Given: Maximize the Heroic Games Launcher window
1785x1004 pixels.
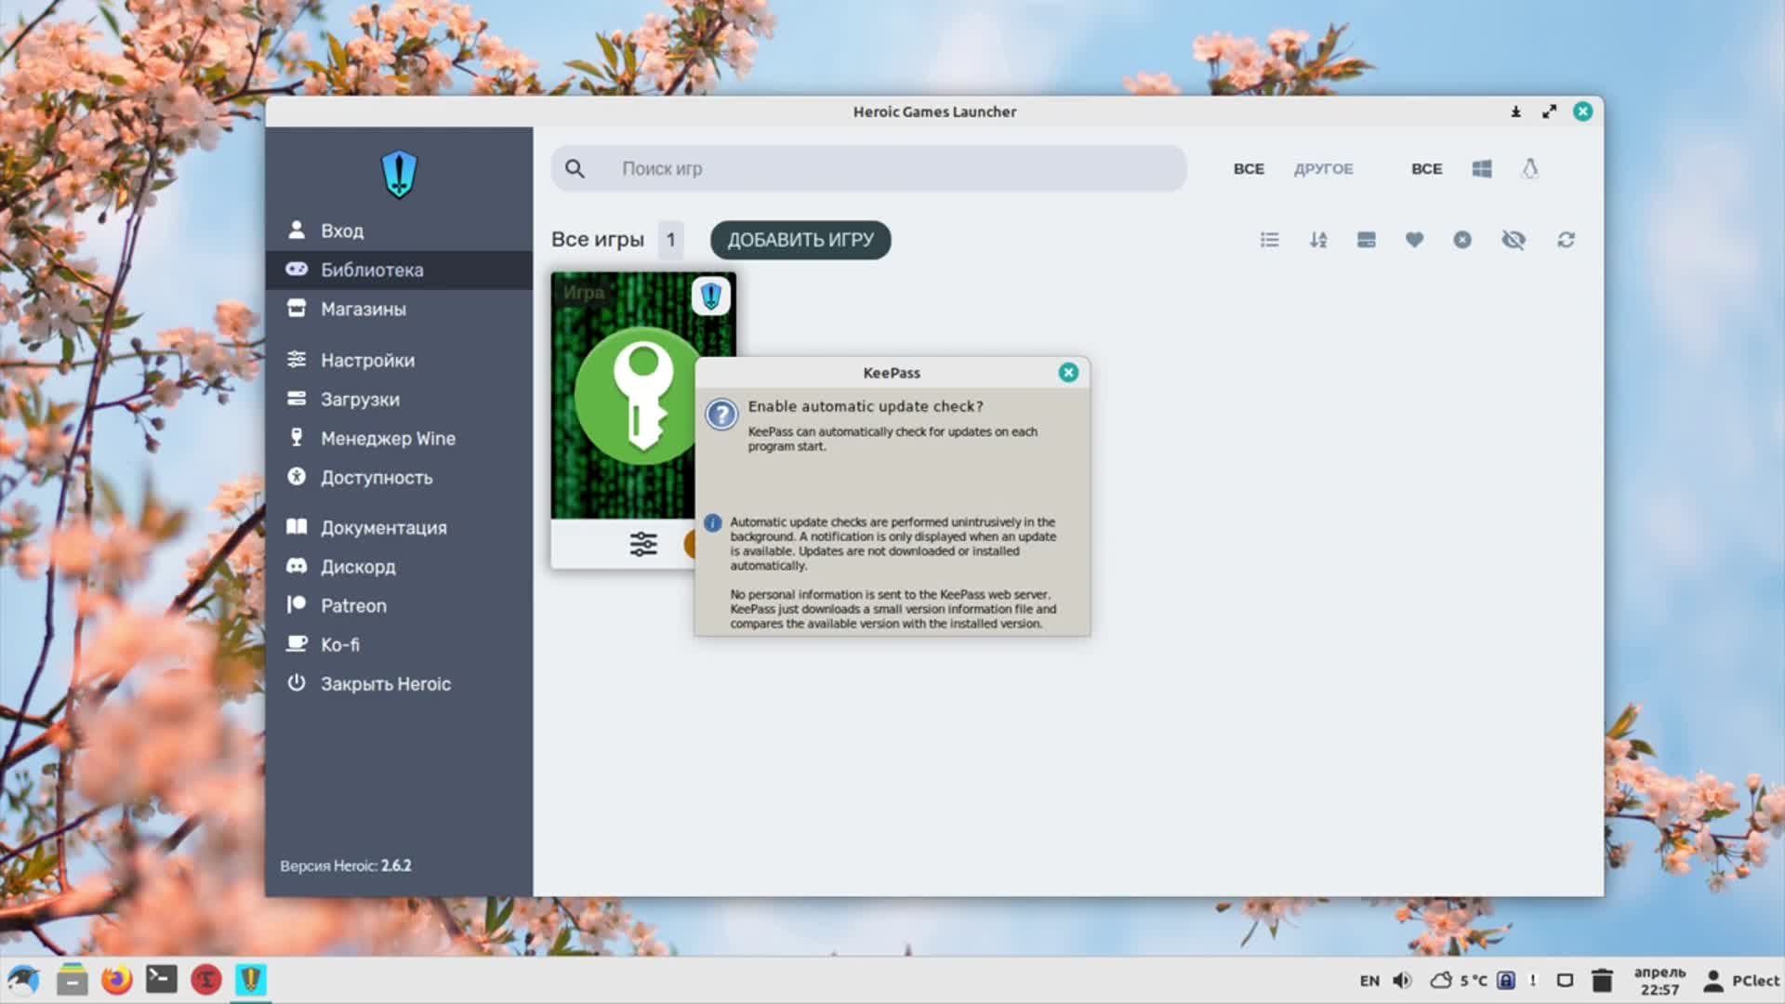Looking at the screenshot, I should point(1549,112).
